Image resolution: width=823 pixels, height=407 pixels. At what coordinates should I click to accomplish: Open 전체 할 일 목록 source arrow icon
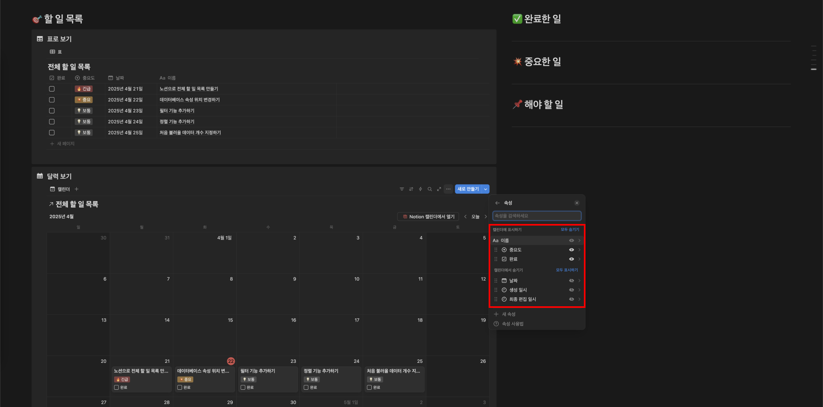51,204
